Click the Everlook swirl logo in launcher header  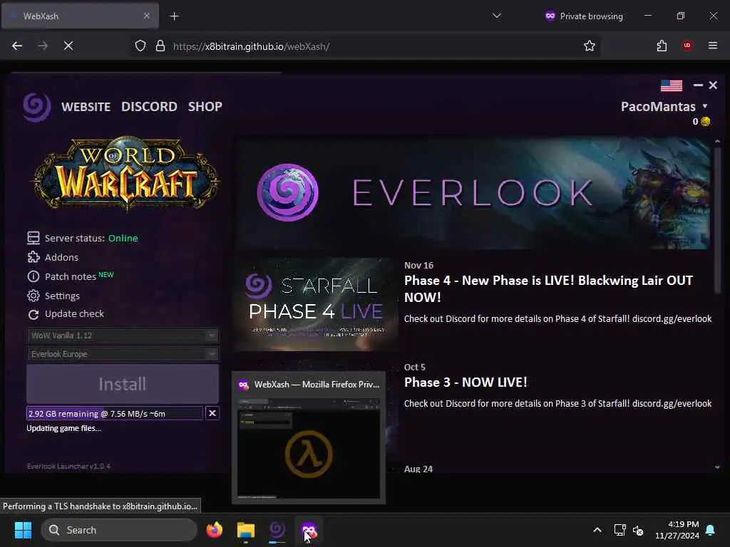pos(37,107)
